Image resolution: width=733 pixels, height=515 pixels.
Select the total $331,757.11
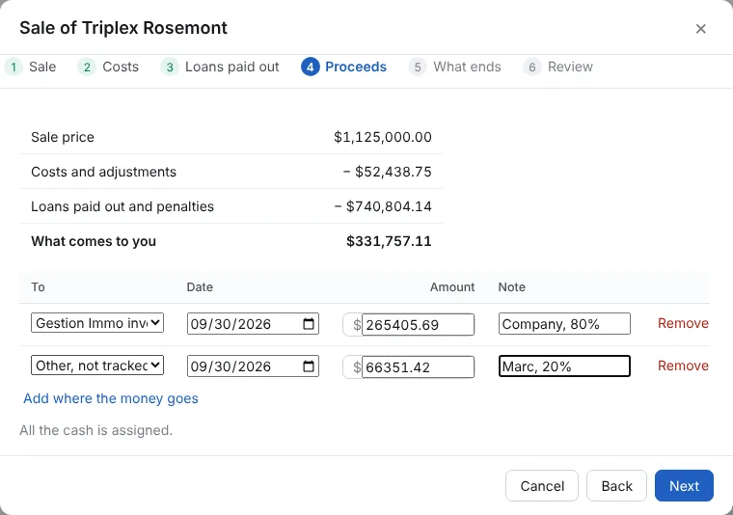click(389, 241)
